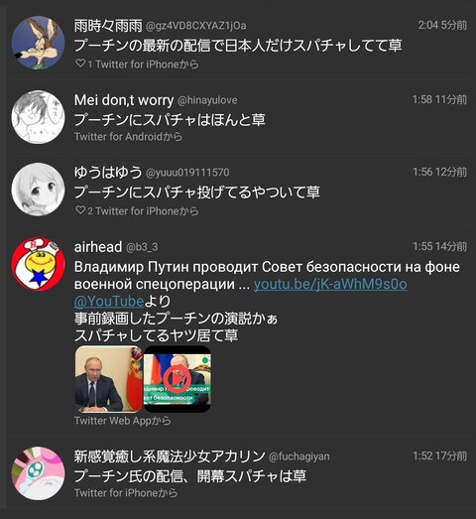Open the @fuchagiyan user handle
The height and width of the screenshot is (519, 476).
pyautogui.click(x=299, y=456)
